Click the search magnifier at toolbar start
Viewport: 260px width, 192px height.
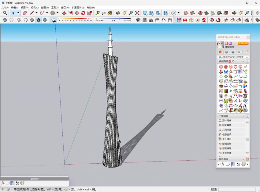[5, 13]
